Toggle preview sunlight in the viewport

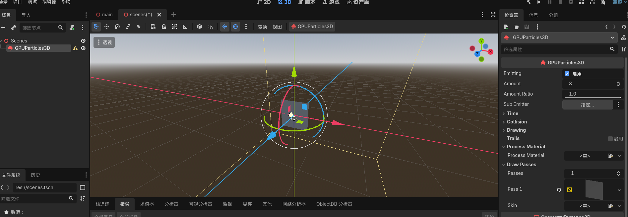pyautogui.click(x=225, y=27)
